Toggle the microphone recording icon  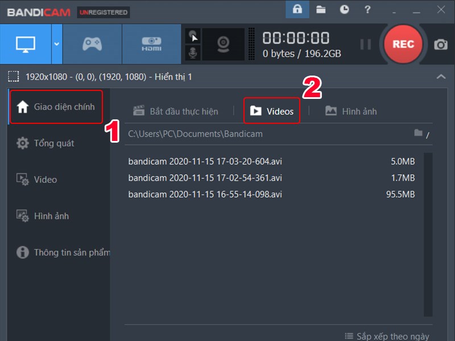(193, 53)
